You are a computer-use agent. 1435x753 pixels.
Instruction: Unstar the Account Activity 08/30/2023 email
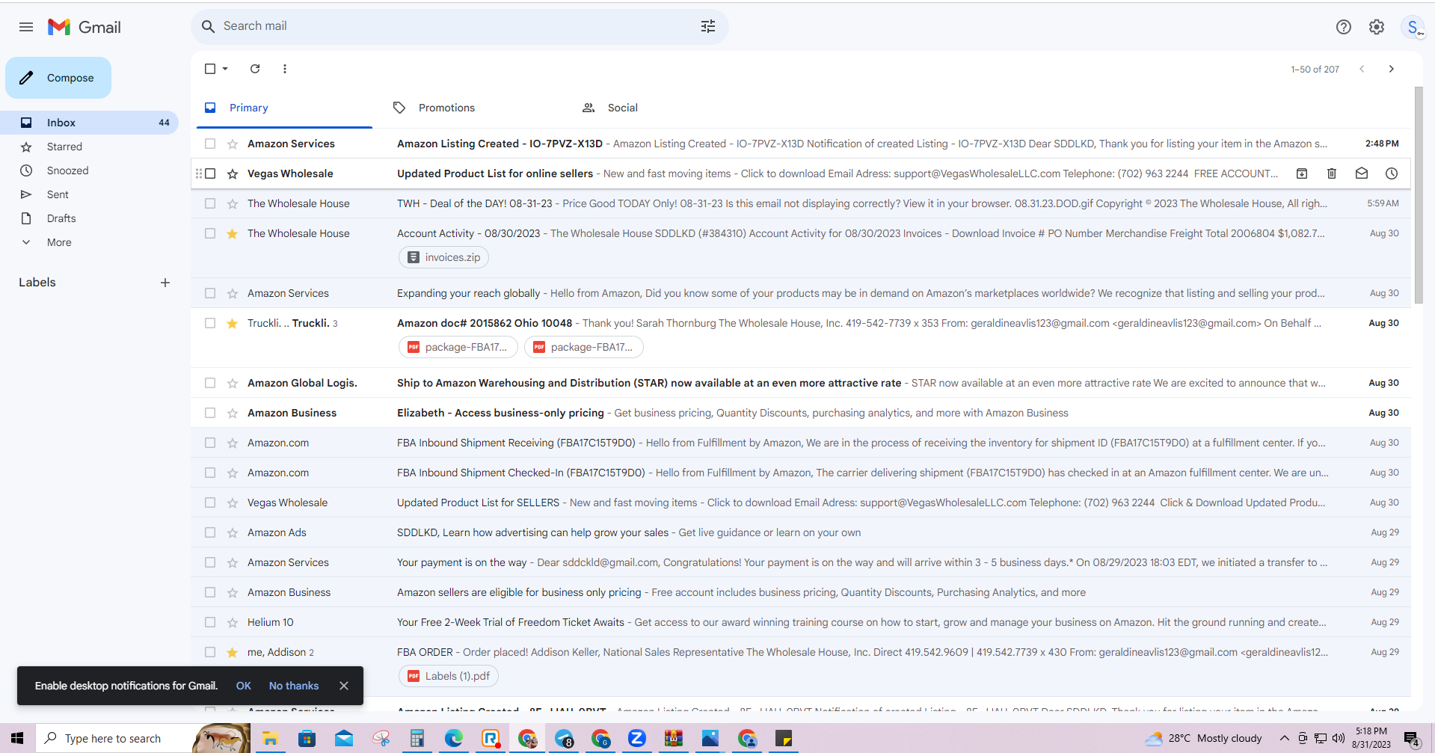(x=233, y=233)
